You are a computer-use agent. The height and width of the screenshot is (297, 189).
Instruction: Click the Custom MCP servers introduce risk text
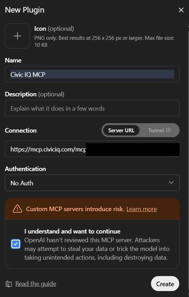click(x=75, y=209)
